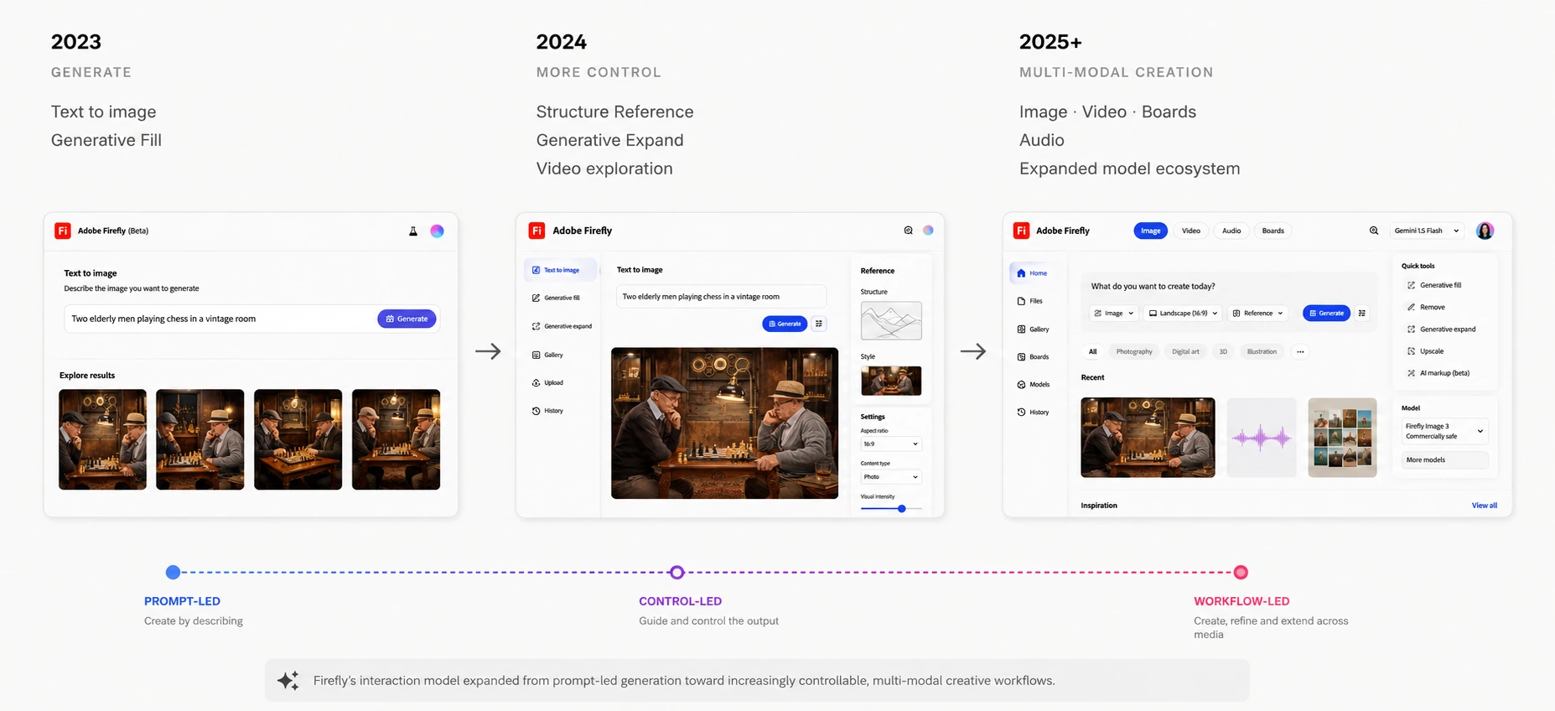Follow the View all link beside Inspiration
Viewport: 1555px width, 711px height.
1484,506
